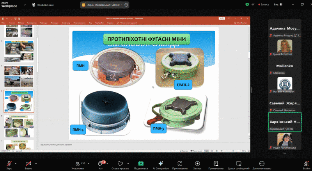The image size is (312, 171).
Task: Switch to Slide Sorter view in status bar
Action: coord(212,151)
